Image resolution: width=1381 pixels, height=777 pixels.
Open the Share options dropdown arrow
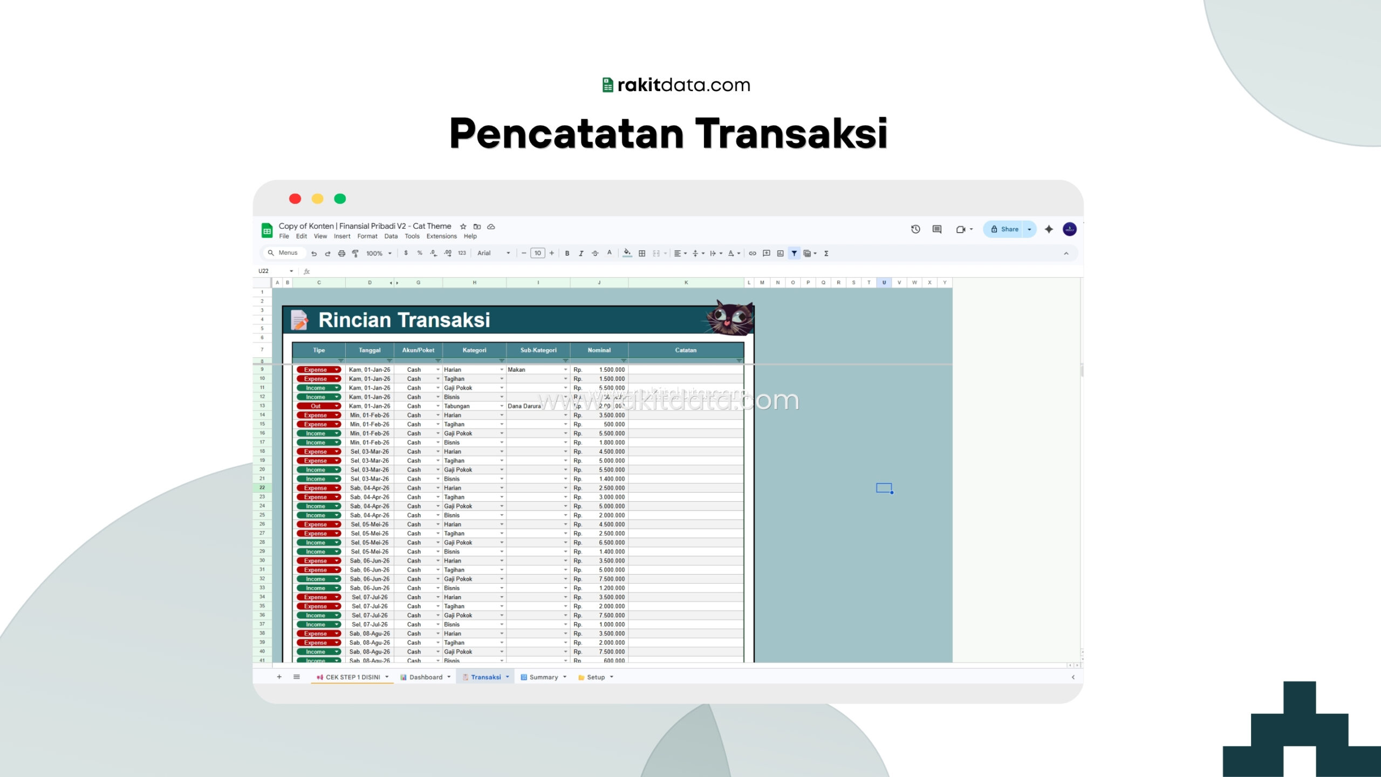click(1029, 229)
